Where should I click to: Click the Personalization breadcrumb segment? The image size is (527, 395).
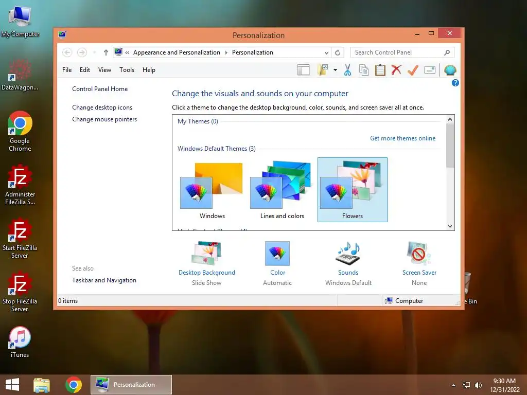[252, 52]
